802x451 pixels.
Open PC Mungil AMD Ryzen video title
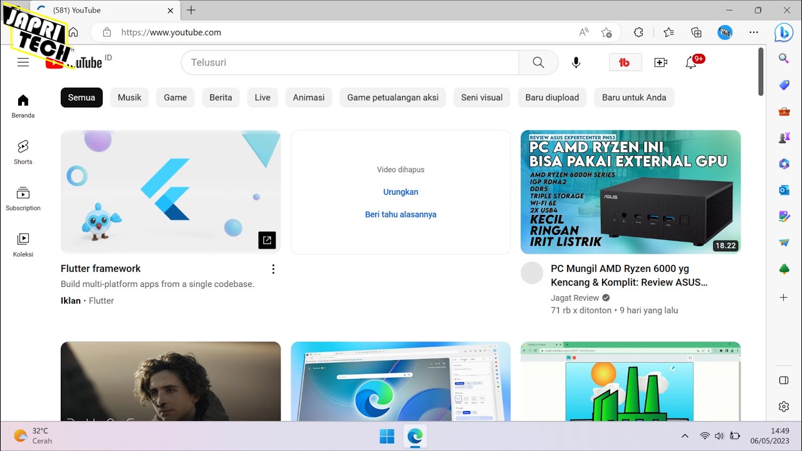point(629,276)
